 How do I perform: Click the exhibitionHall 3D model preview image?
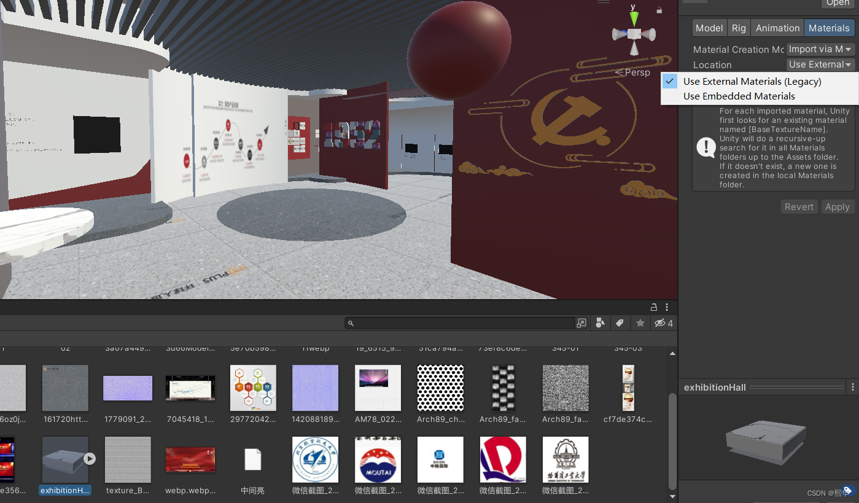coord(765,442)
